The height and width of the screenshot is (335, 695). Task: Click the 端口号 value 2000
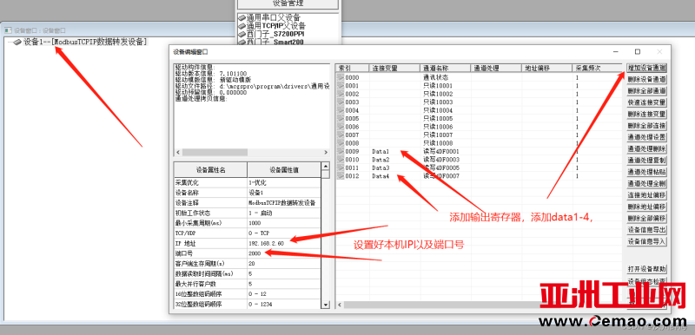[284, 253]
